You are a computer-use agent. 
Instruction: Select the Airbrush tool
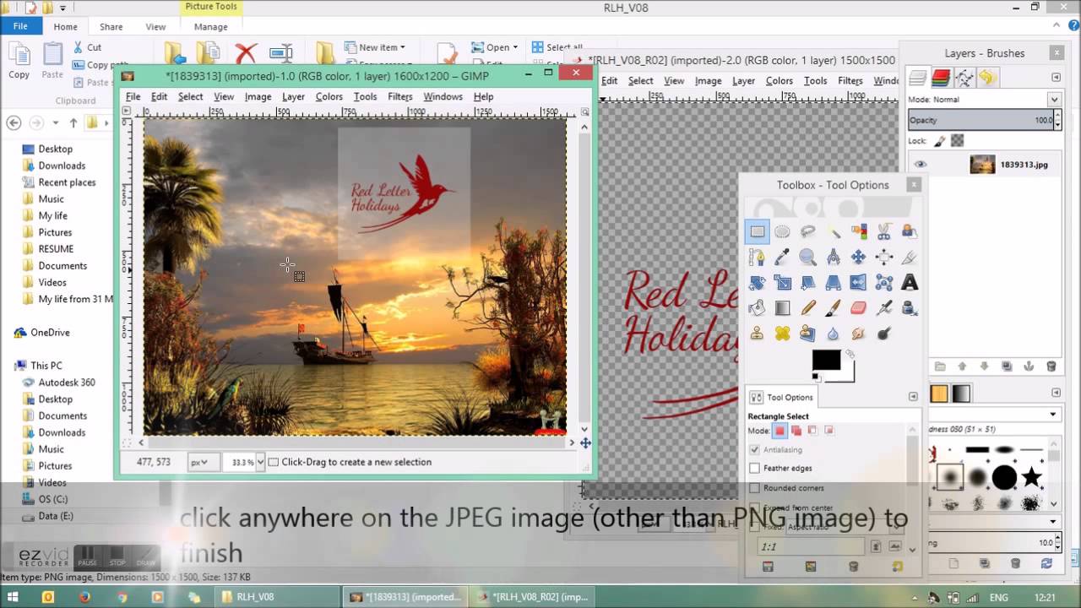[884, 308]
